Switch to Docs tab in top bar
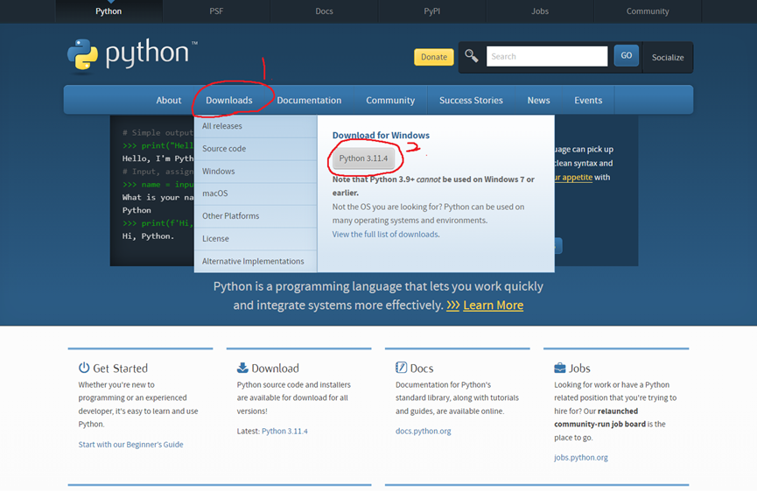 coord(324,11)
